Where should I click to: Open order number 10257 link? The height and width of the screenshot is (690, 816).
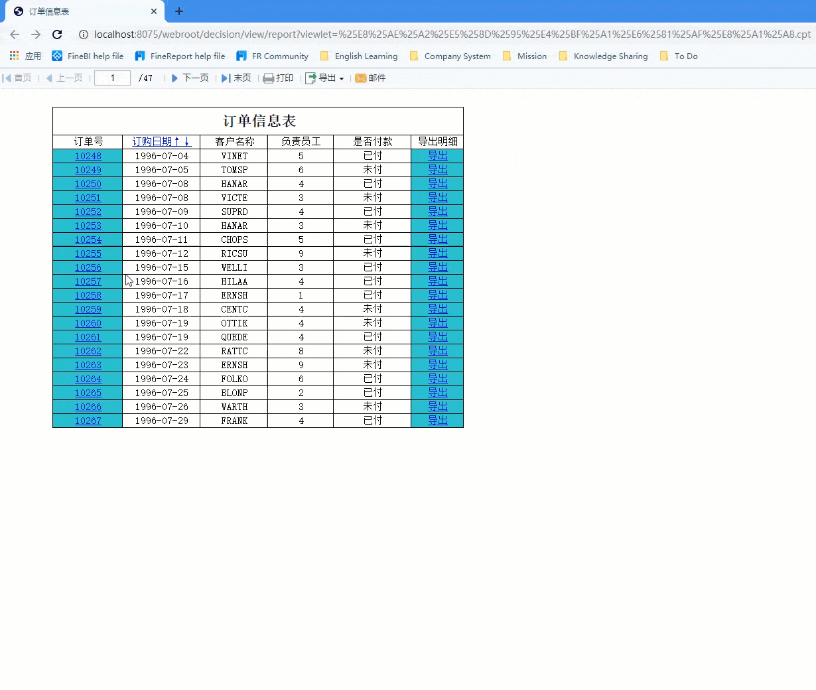(x=88, y=281)
